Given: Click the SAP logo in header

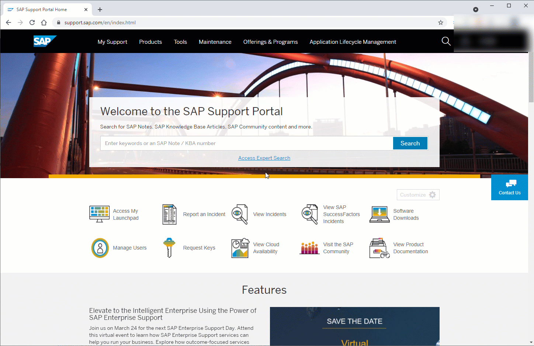Looking at the screenshot, I should [x=45, y=41].
